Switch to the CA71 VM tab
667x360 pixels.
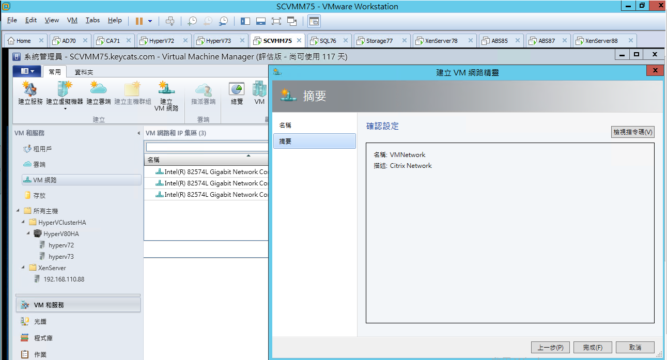click(113, 41)
